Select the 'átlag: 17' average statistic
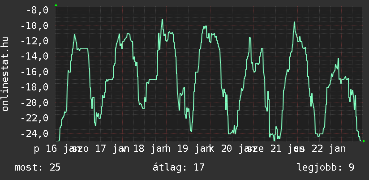Screen dimensions: 369x180 click(179, 168)
